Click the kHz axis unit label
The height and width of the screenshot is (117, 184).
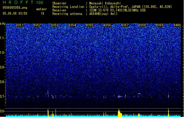3,24
